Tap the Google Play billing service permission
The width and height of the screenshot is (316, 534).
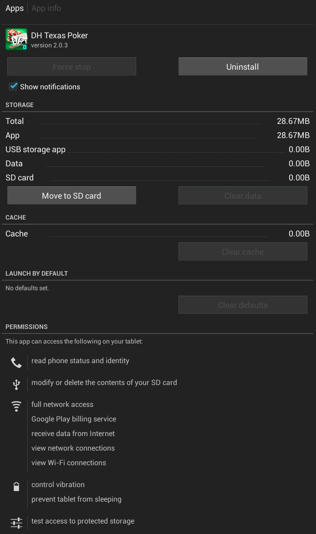tap(74, 419)
